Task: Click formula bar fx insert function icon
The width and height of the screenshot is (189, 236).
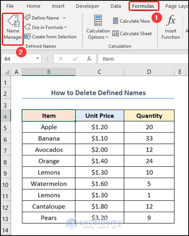Action: point(89,59)
